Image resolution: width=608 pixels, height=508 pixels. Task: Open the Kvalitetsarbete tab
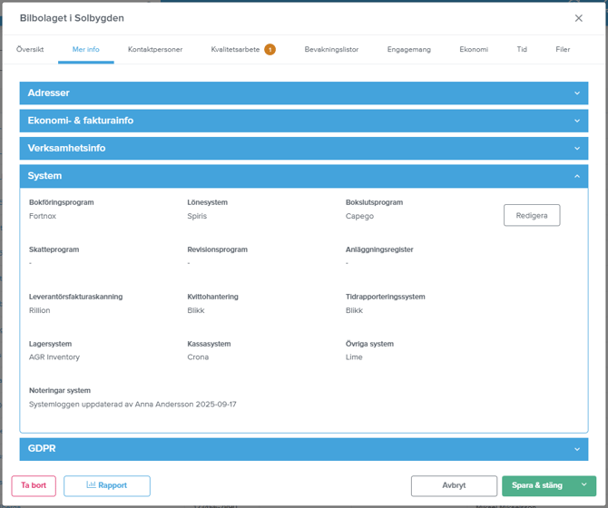tap(235, 49)
